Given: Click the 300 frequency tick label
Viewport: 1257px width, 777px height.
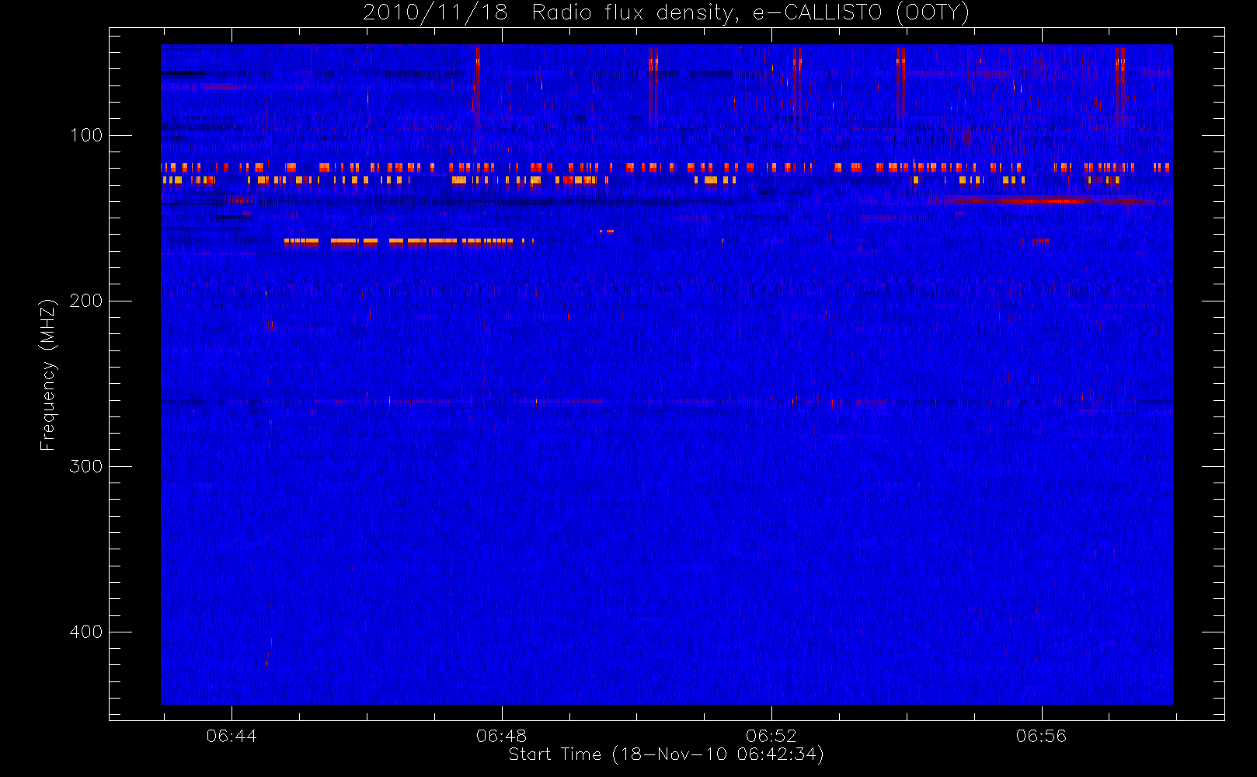Looking at the screenshot, I should [x=86, y=466].
